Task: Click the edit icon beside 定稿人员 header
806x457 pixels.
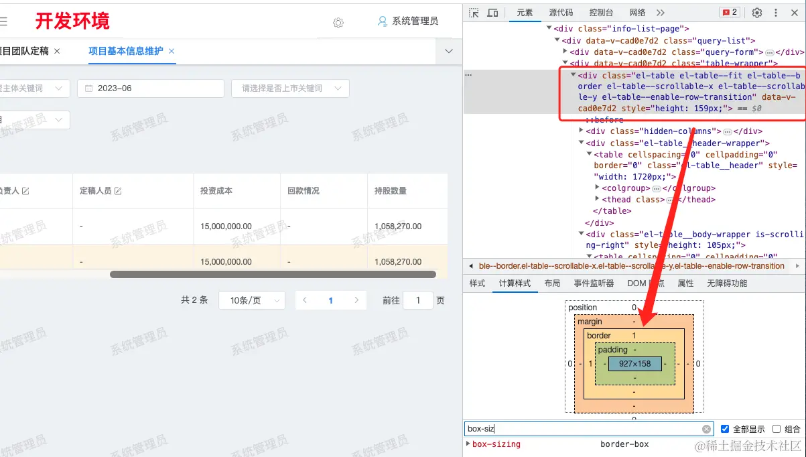Action: [x=118, y=191]
